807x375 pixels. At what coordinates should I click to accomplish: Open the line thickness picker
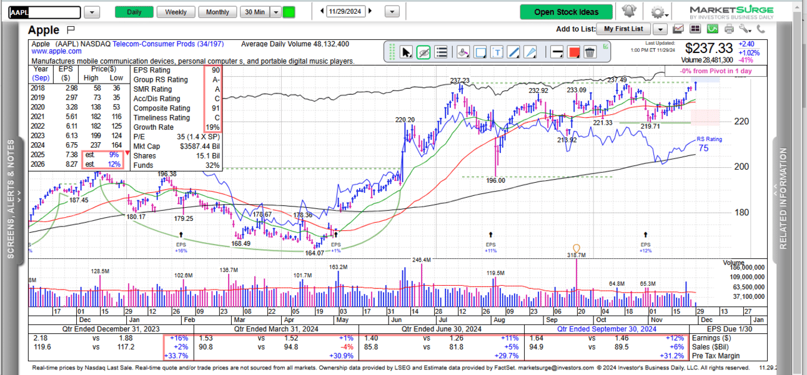(x=557, y=52)
